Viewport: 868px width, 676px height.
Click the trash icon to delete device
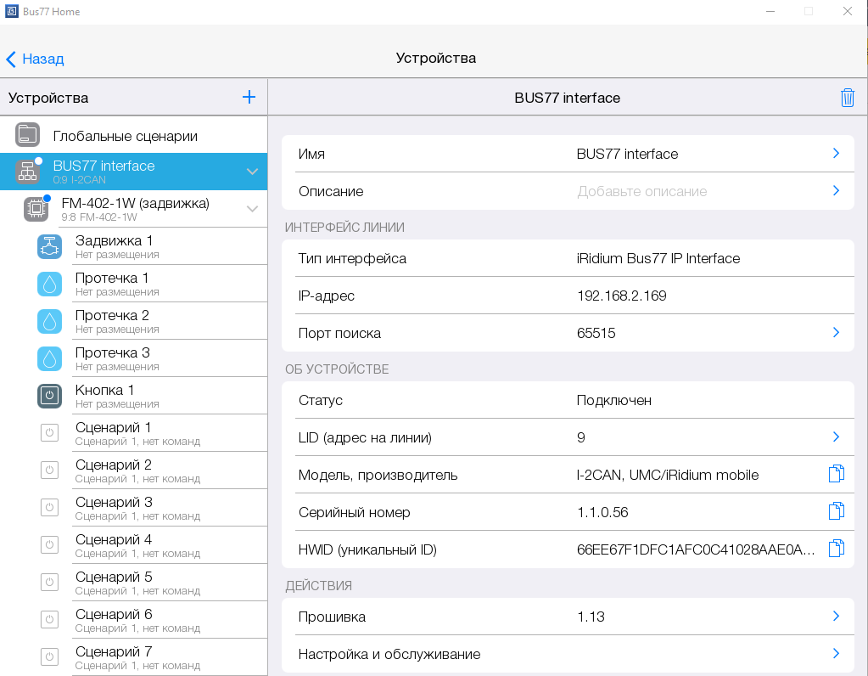point(847,98)
